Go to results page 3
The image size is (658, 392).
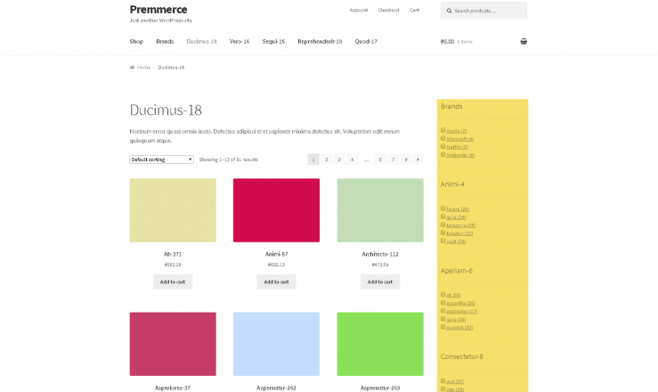point(339,159)
